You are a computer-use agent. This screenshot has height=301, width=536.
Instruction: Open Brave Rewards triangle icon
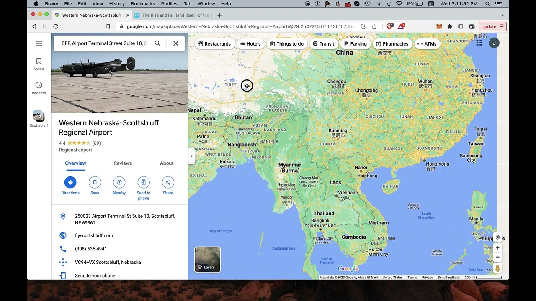coord(401,26)
